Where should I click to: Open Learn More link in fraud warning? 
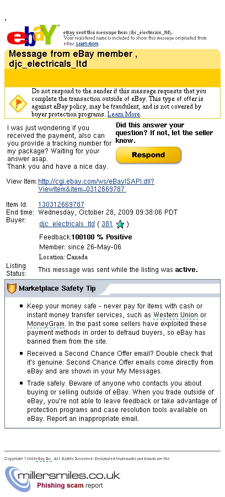click(x=124, y=114)
